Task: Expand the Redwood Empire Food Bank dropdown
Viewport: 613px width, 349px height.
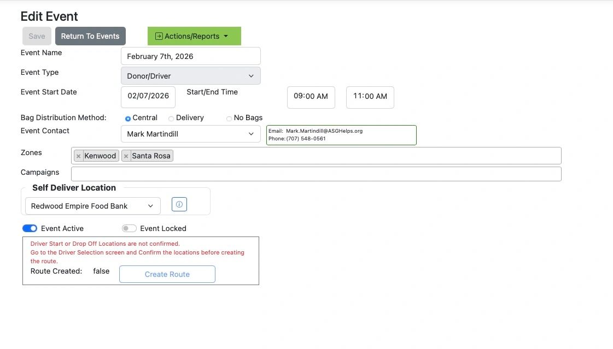Action: [x=93, y=206]
